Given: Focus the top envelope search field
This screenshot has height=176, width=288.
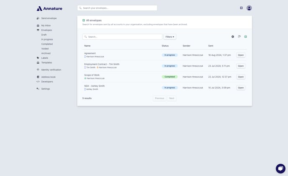Looking at the screenshot, I should 117,8.
